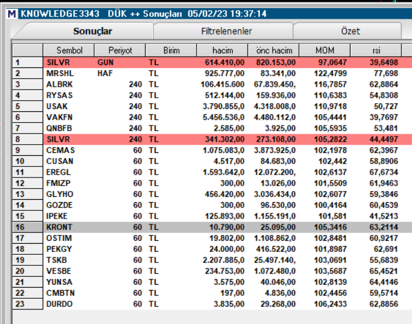This screenshot has height=324, width=412.
Task: Click the HAF period cell of MRSHL
Action: pos(105,73)
